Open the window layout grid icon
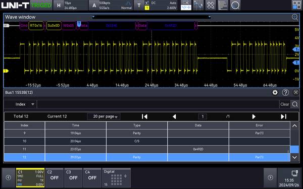The image size is (303, 189). coord(296,5)
